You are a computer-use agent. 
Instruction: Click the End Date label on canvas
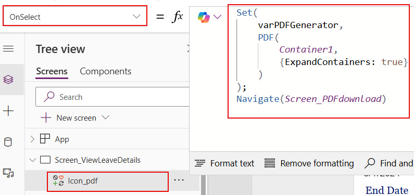(x=387, y=190)
